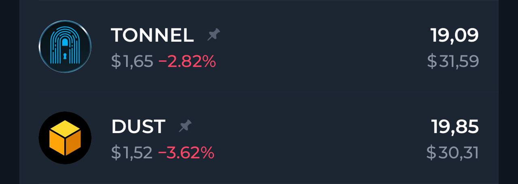Tap the DUST yellow cube logo
Screen dimensions: 518x184
(65, 138)
